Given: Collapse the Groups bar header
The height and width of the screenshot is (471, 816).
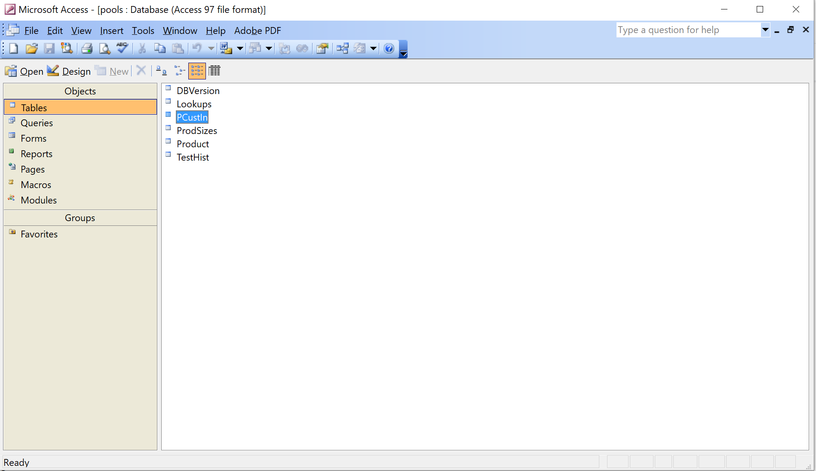Looking at the screenshot, I should pyautogui.click(x=80, y=218).
